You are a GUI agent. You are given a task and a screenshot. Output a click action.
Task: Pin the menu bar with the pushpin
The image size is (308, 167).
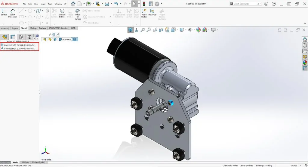65,4
